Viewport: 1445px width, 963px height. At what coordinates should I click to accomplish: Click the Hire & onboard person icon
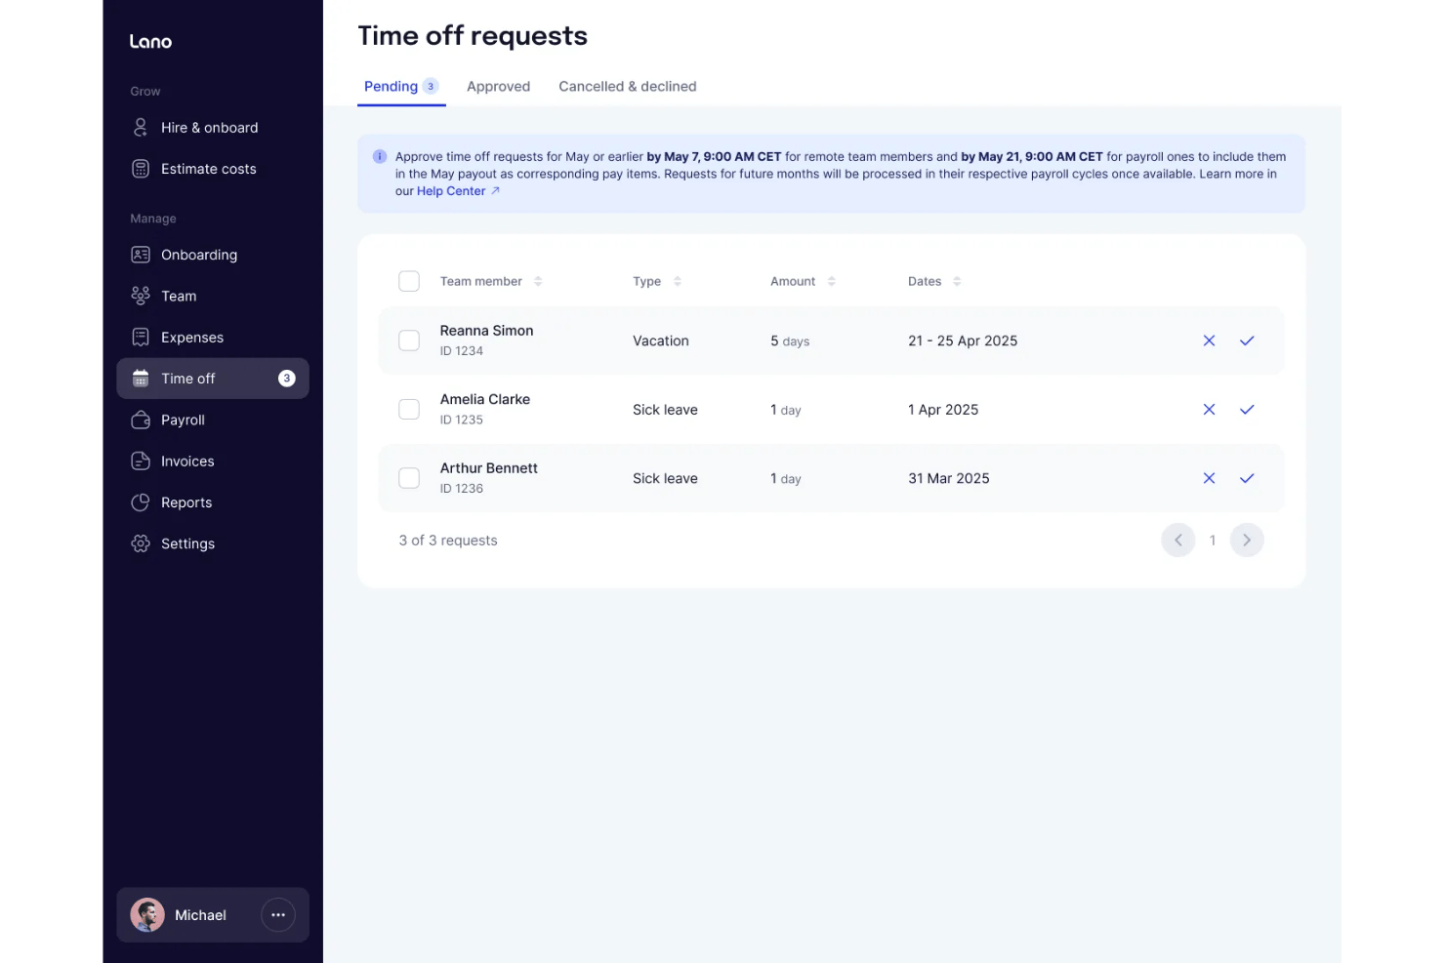[x=141, y=128]
